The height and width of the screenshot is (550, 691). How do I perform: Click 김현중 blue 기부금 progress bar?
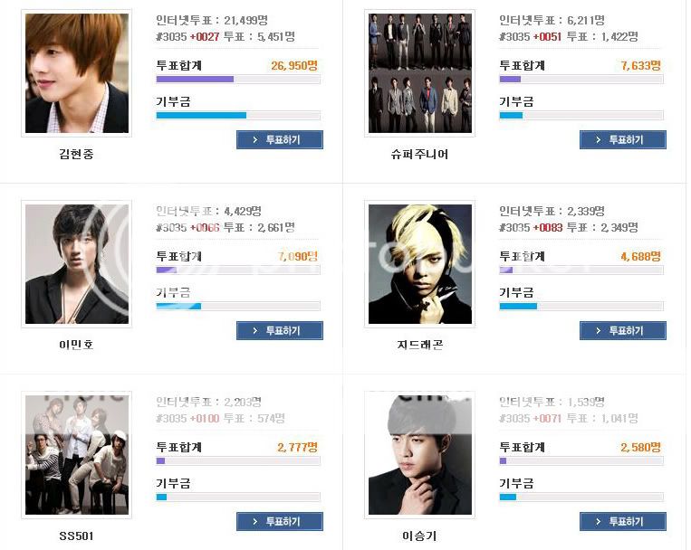(x=238, y=116)
